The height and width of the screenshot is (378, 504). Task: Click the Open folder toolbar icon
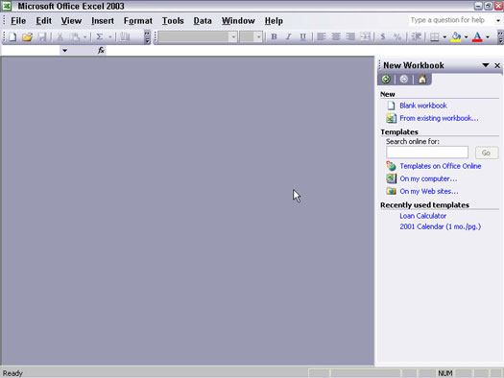pyautogui.click(x=27, y=36)
